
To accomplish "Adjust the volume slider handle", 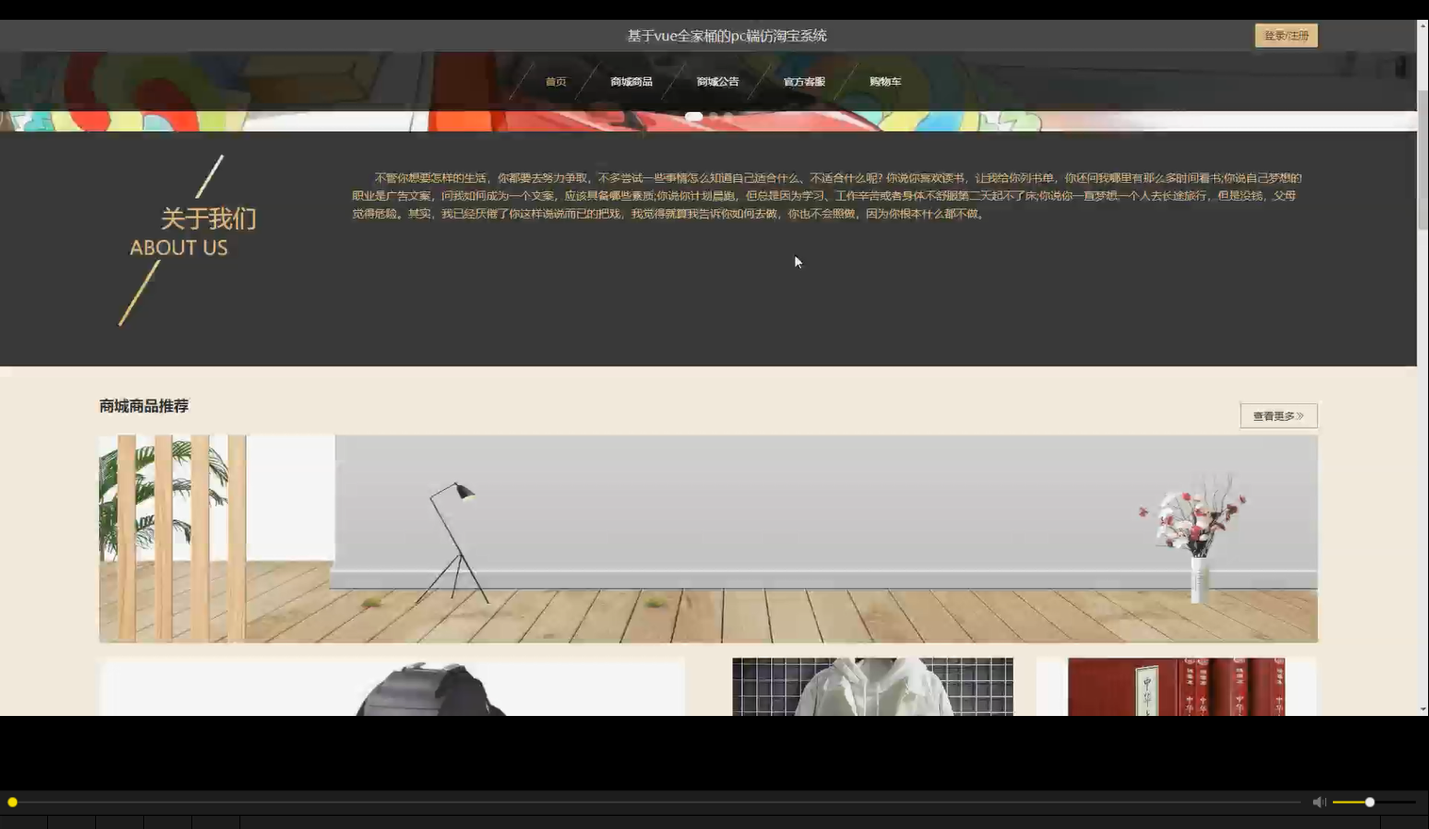I will [x=1368, y=802].
